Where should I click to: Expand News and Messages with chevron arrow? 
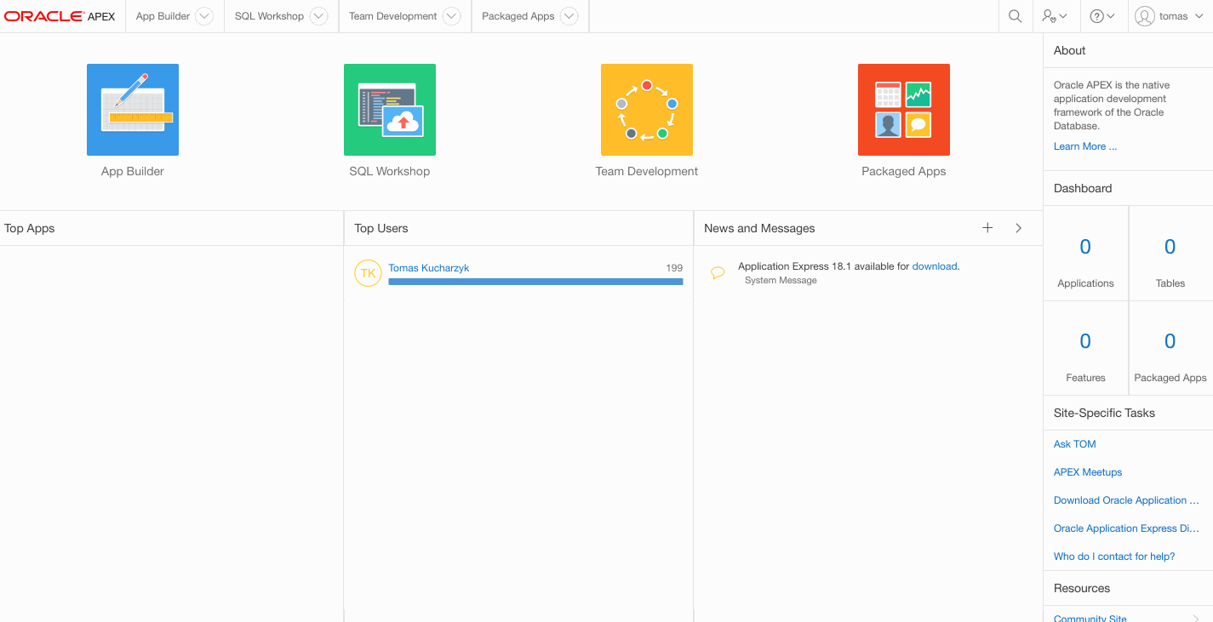1019,228
